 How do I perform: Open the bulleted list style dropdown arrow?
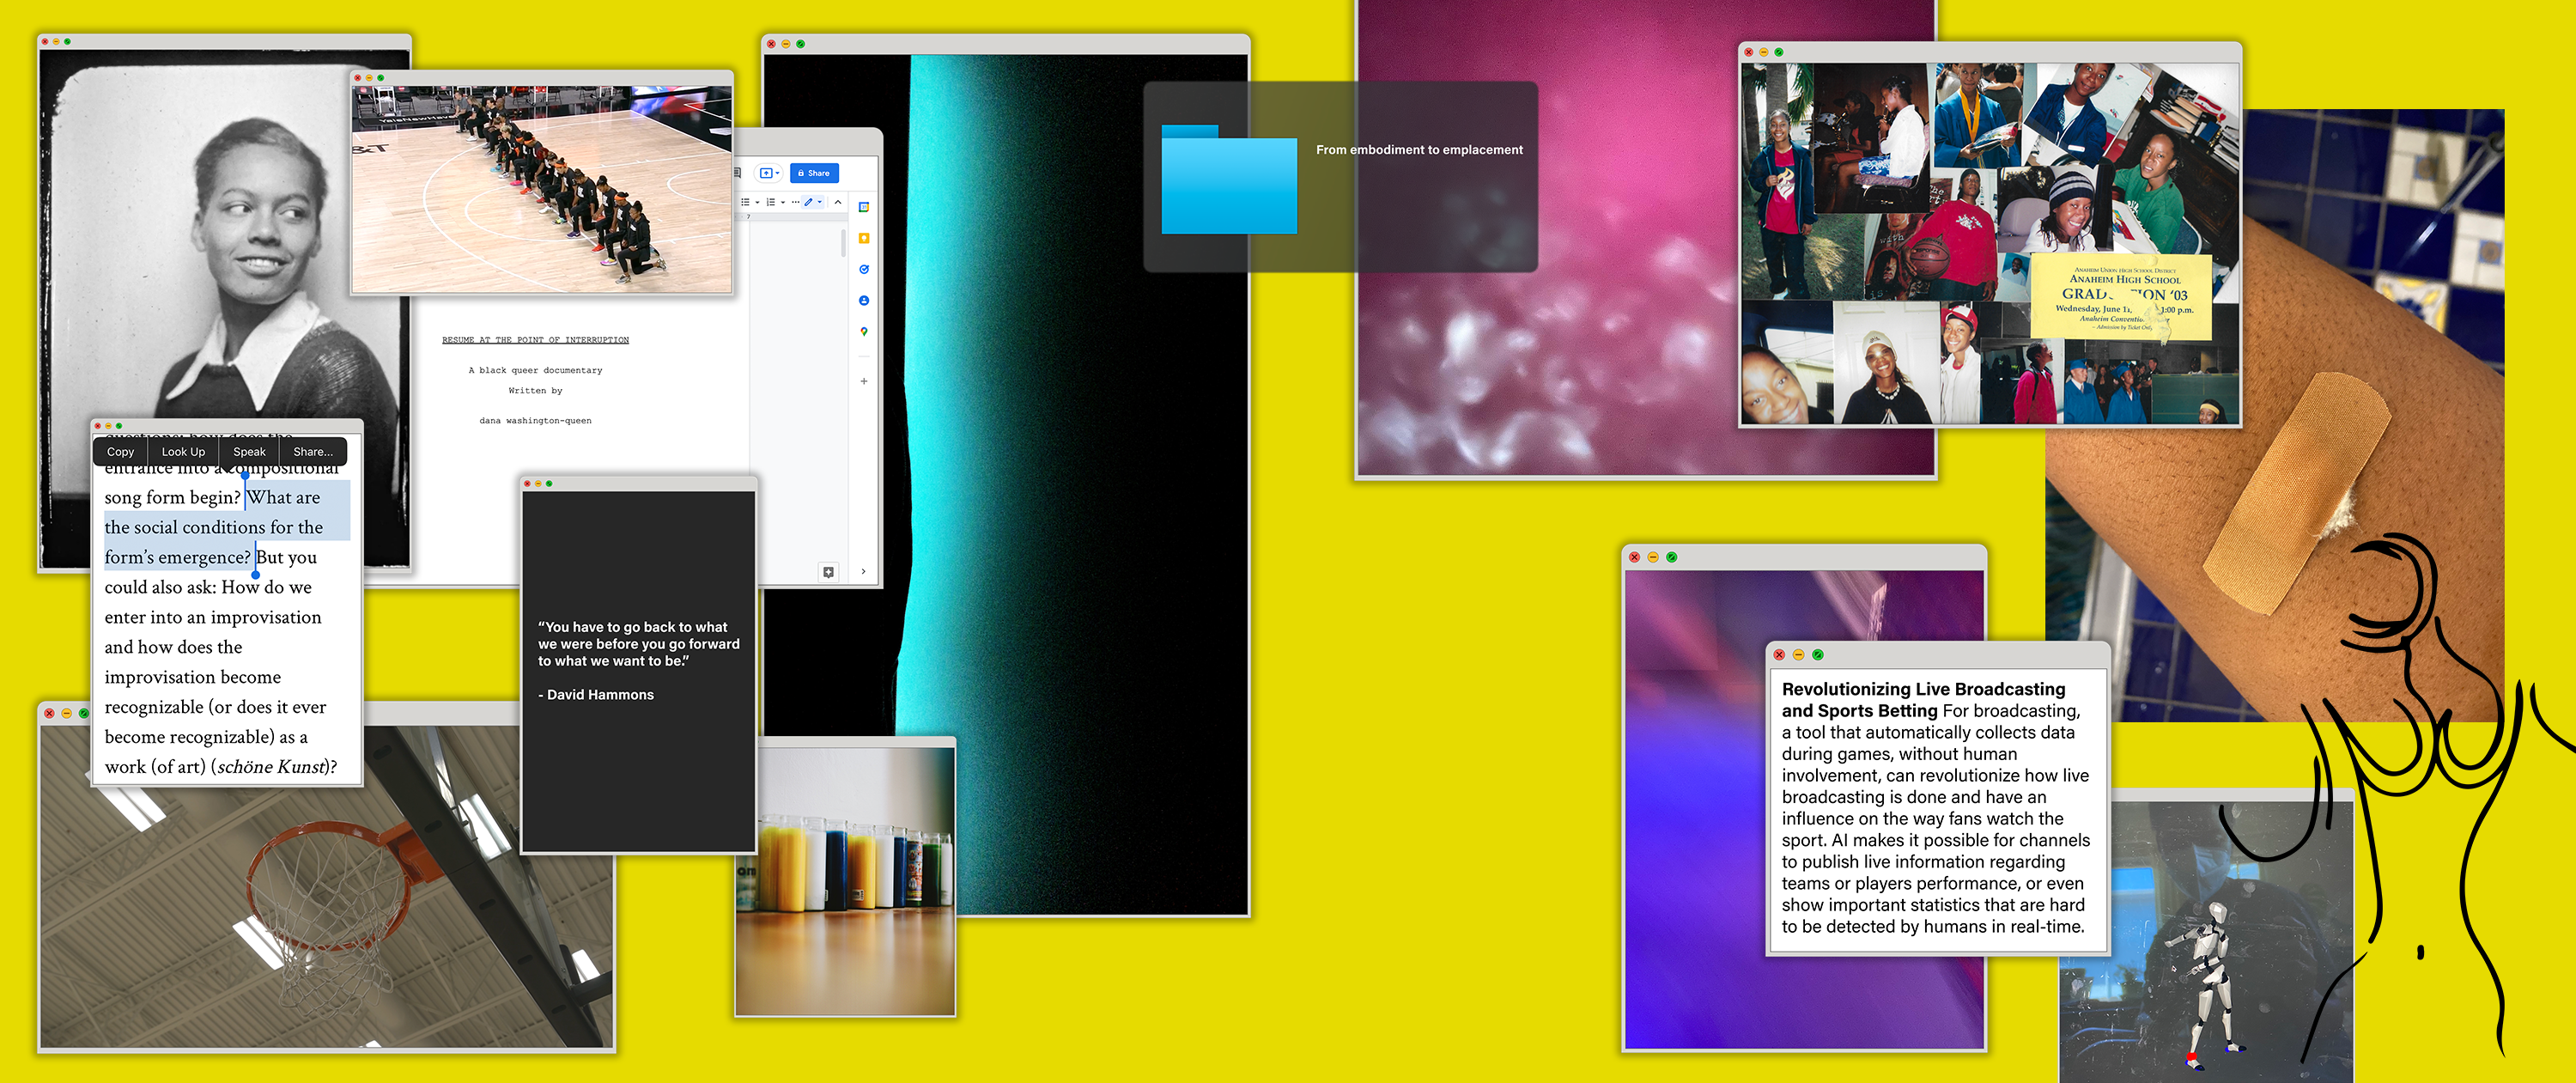[757, 203]
